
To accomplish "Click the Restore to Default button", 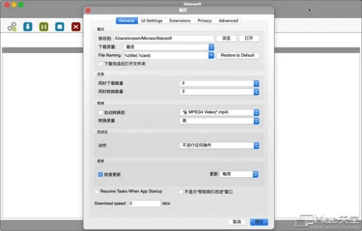I will point(238,55).
